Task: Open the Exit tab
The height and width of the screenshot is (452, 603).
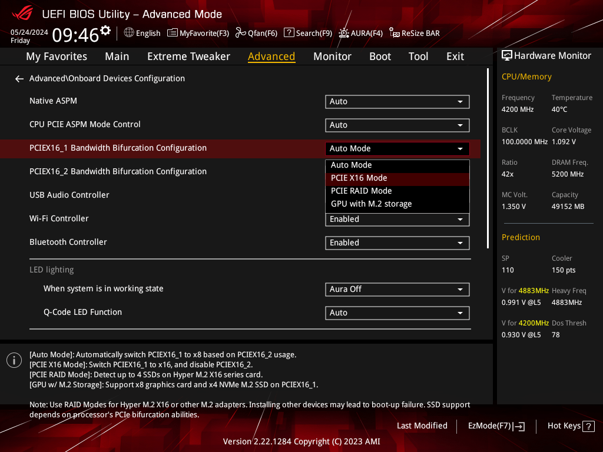Action: 455,56
